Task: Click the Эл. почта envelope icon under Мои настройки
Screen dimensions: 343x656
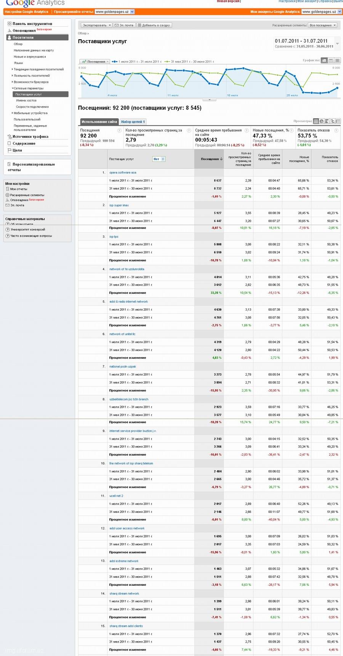Action: [x=8, y=205]
